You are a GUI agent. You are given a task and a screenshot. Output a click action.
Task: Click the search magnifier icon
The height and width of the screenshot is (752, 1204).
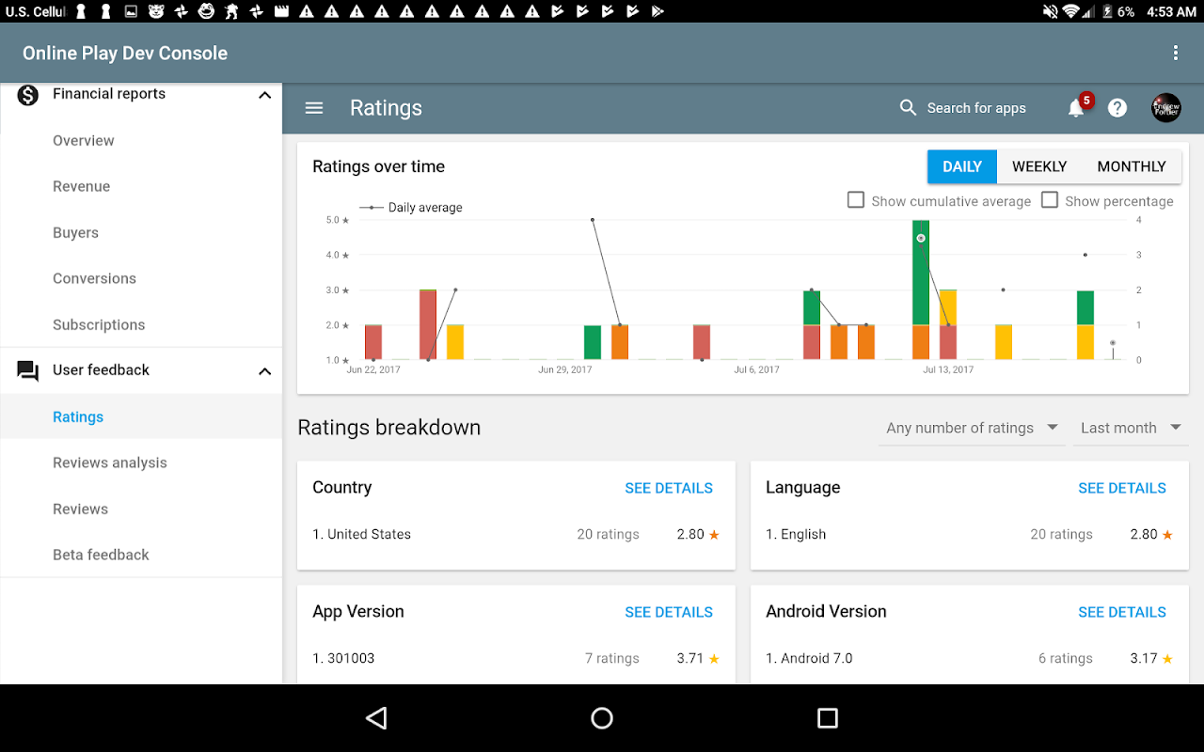pos(908,108)
